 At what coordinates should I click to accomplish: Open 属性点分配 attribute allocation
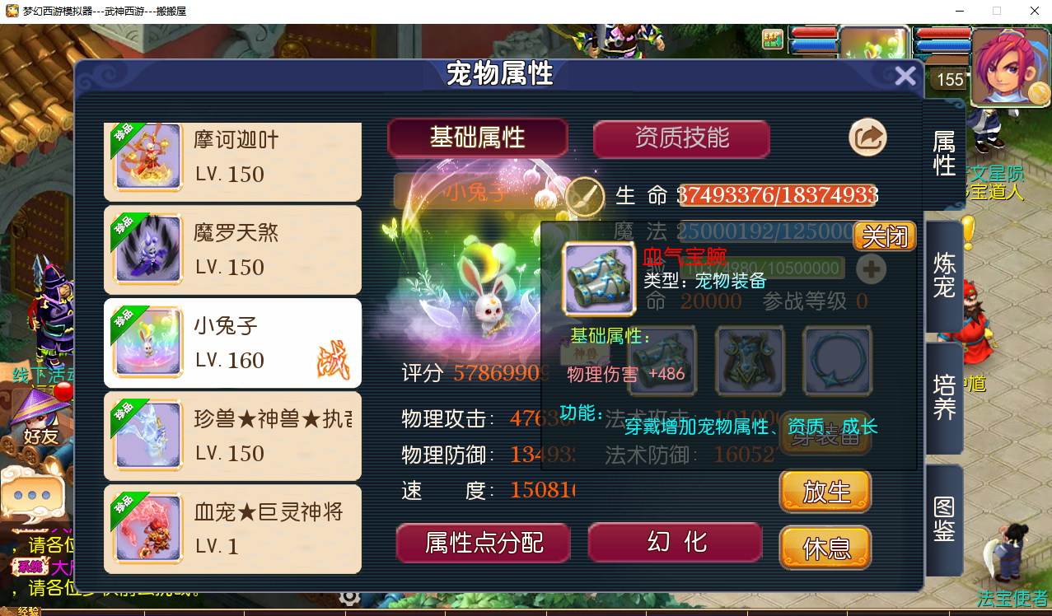tap(484, 543)
